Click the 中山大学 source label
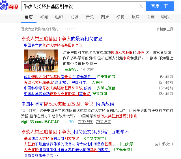The width and height of the screenshot is (181, 159). 126,144
